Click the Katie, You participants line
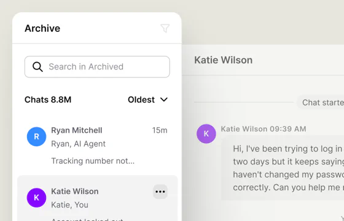The width and height of the screenshot is (344, 221). (70, 205)
